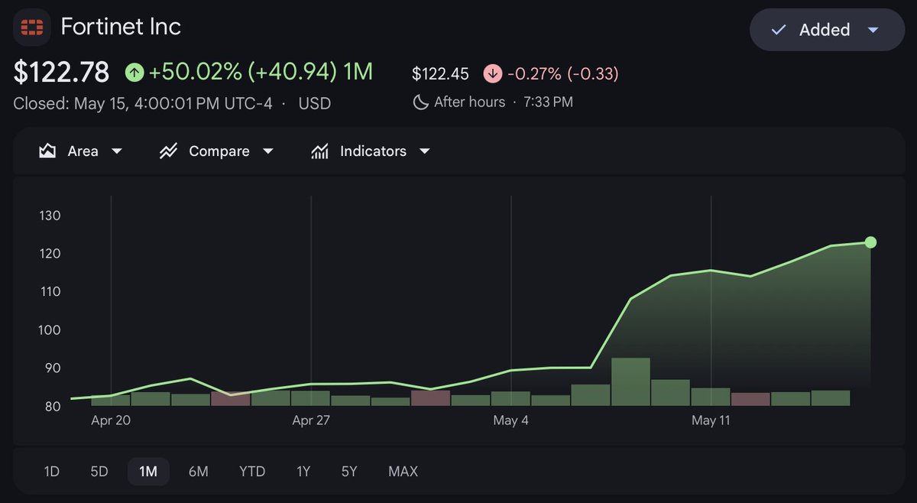Expand the Indicators dropdown arrow

(x=425, y=151)
